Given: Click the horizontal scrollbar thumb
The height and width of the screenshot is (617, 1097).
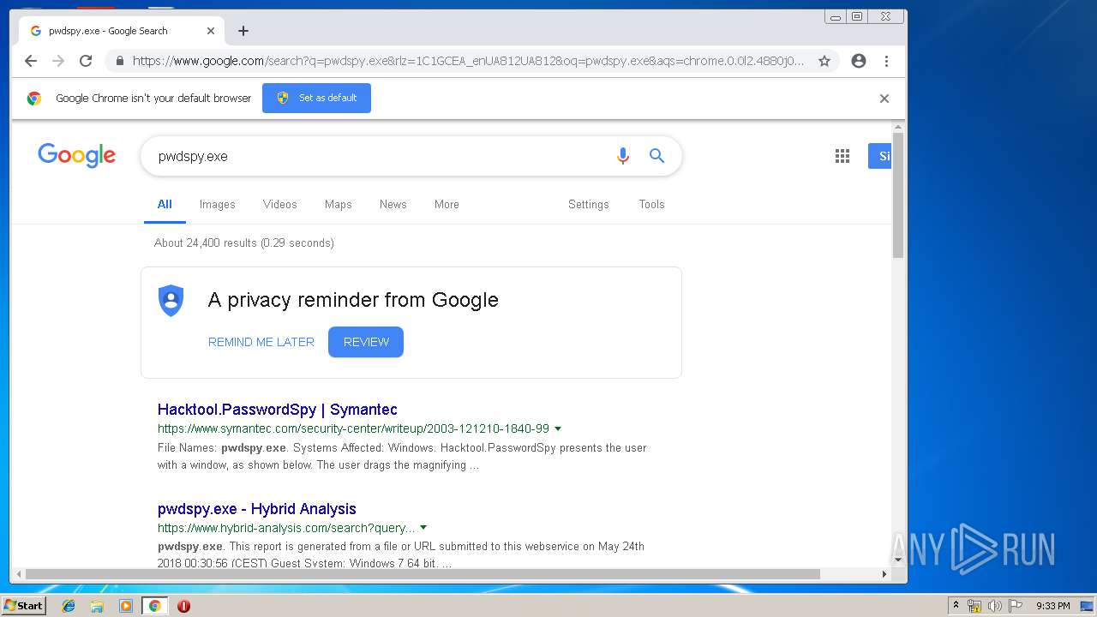Looking at the screenshot, I should click(x=423, y=574).
